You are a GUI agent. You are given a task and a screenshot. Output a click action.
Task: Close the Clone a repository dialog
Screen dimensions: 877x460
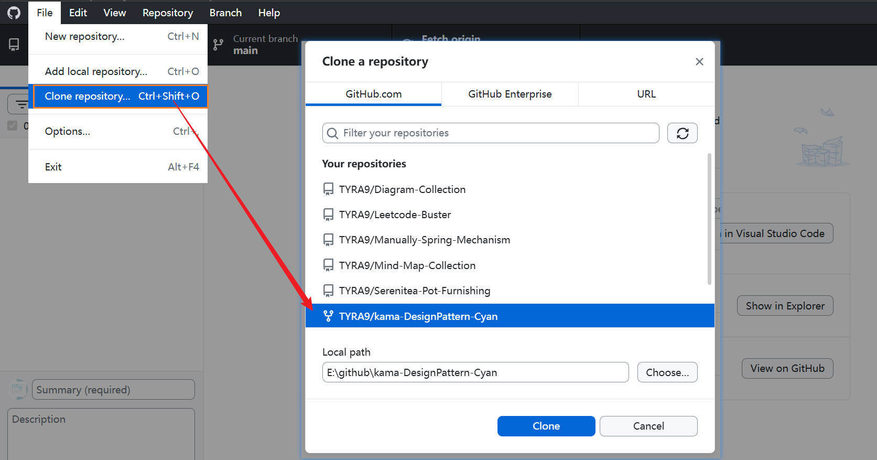(699, 62)
